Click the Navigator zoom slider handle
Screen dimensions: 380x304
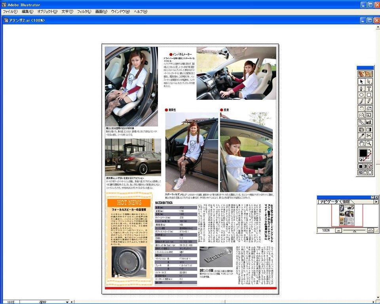[x=355, y=231]
